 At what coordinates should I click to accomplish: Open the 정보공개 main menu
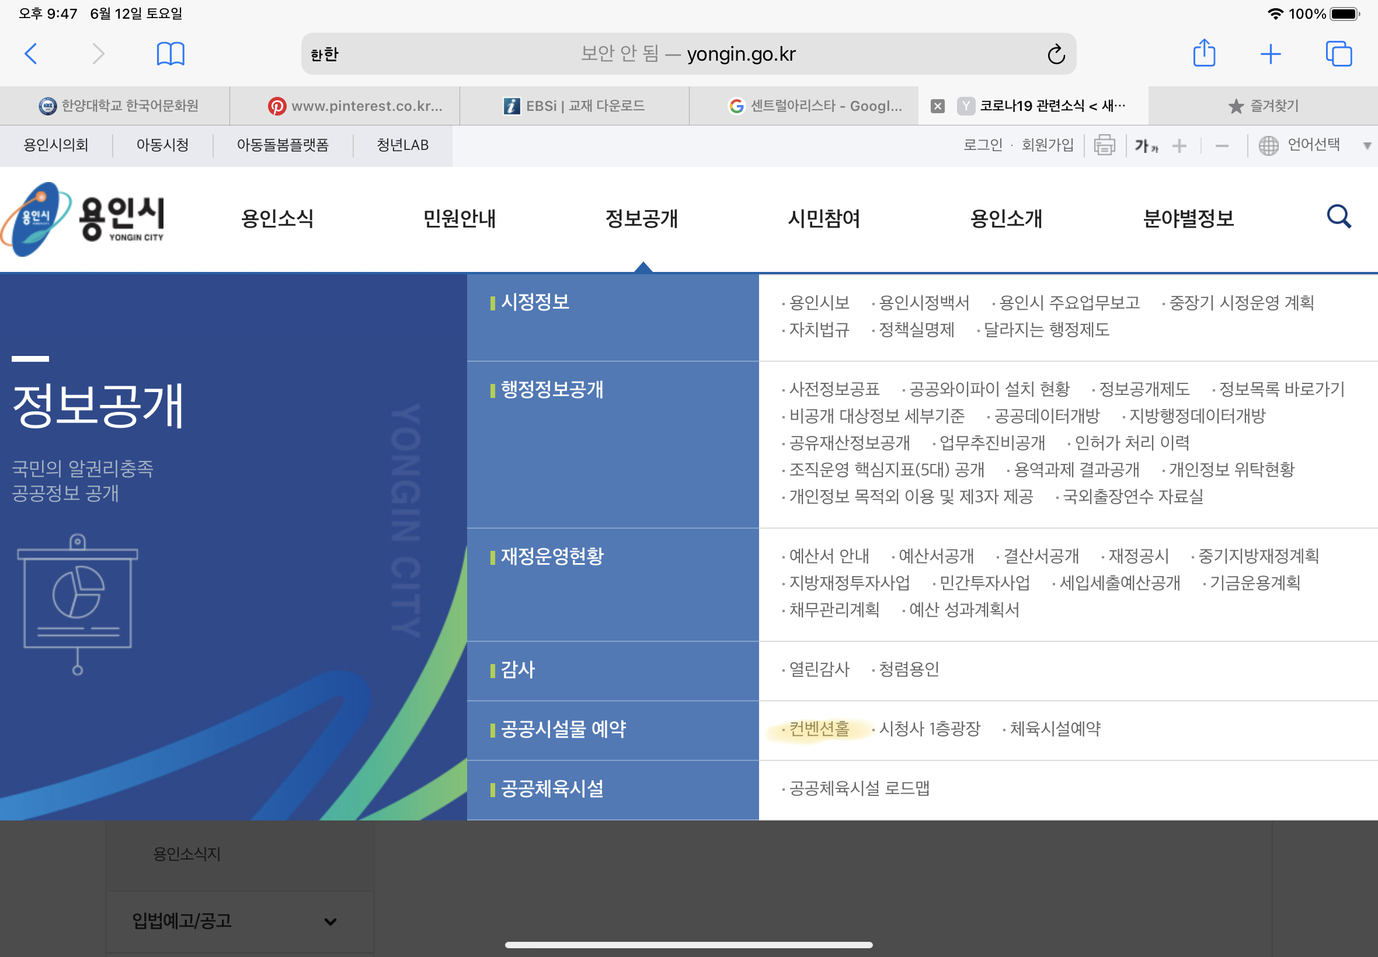click(641, 218)
